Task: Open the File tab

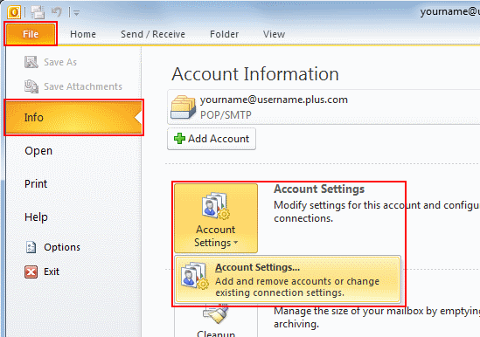Action: [31, 34]
